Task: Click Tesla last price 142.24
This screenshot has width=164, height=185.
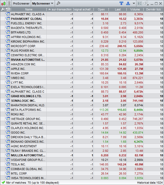Action: pos(122,164)
